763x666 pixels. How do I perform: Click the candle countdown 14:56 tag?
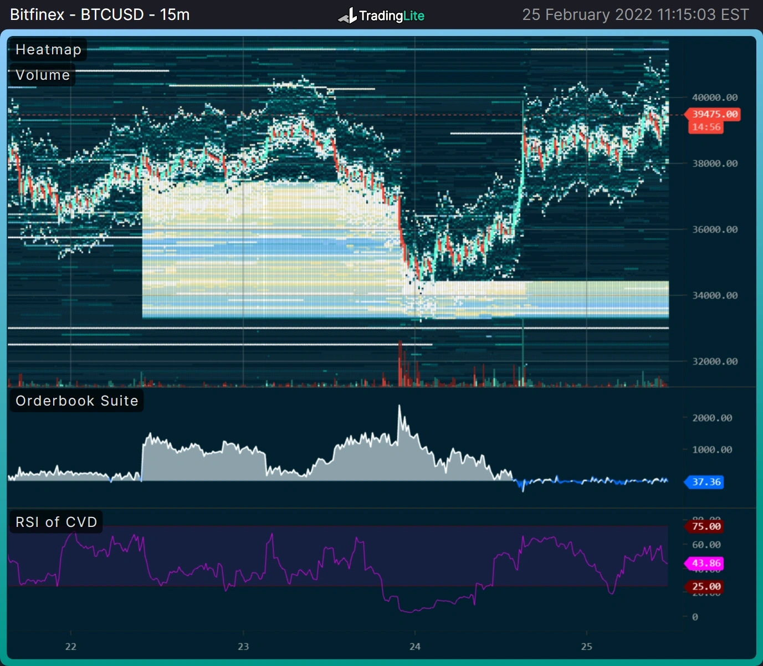pyautogui.click(x=705, y=127)
